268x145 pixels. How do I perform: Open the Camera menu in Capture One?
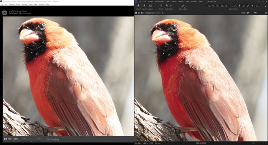pyautogui.click(x=181, y=2)
